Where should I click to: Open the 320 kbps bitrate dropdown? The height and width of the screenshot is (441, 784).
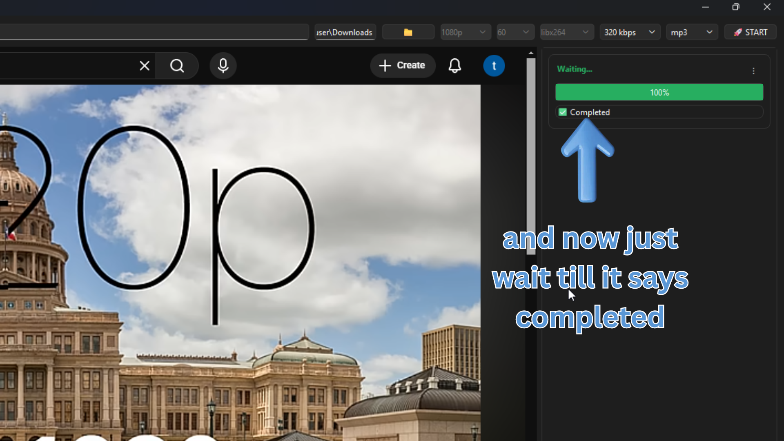(x=630, y=32)
